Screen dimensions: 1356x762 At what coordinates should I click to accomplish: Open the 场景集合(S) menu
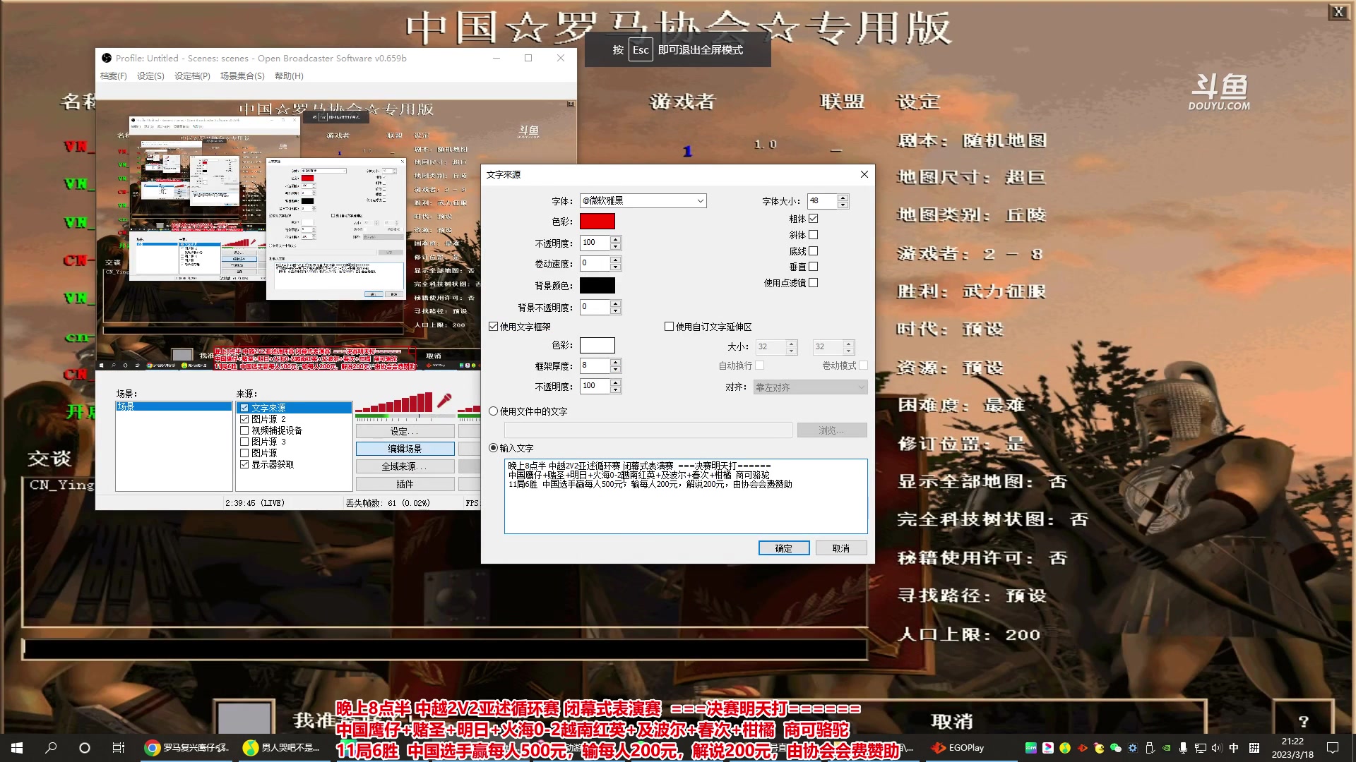point(242,76)
